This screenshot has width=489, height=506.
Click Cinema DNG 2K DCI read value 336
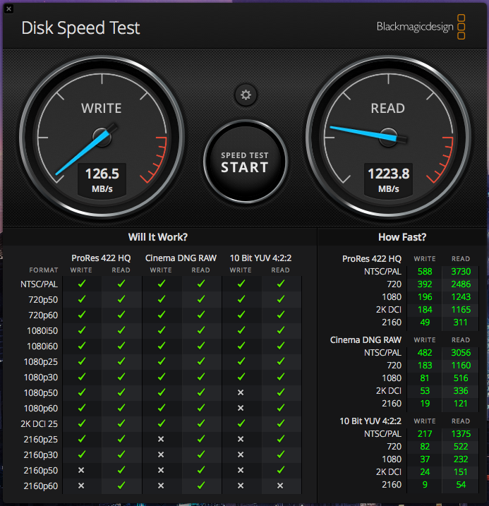tap(461, 391)
